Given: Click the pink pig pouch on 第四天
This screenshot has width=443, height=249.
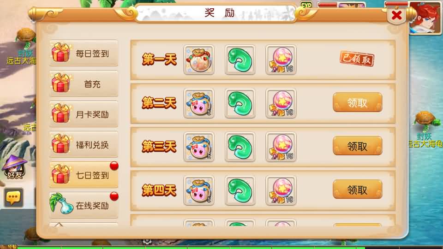Looking at the screenshot, I should [x=199, y=190].
